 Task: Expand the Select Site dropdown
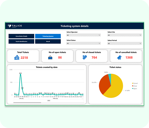pyautogui.click(x=125, y=35)
